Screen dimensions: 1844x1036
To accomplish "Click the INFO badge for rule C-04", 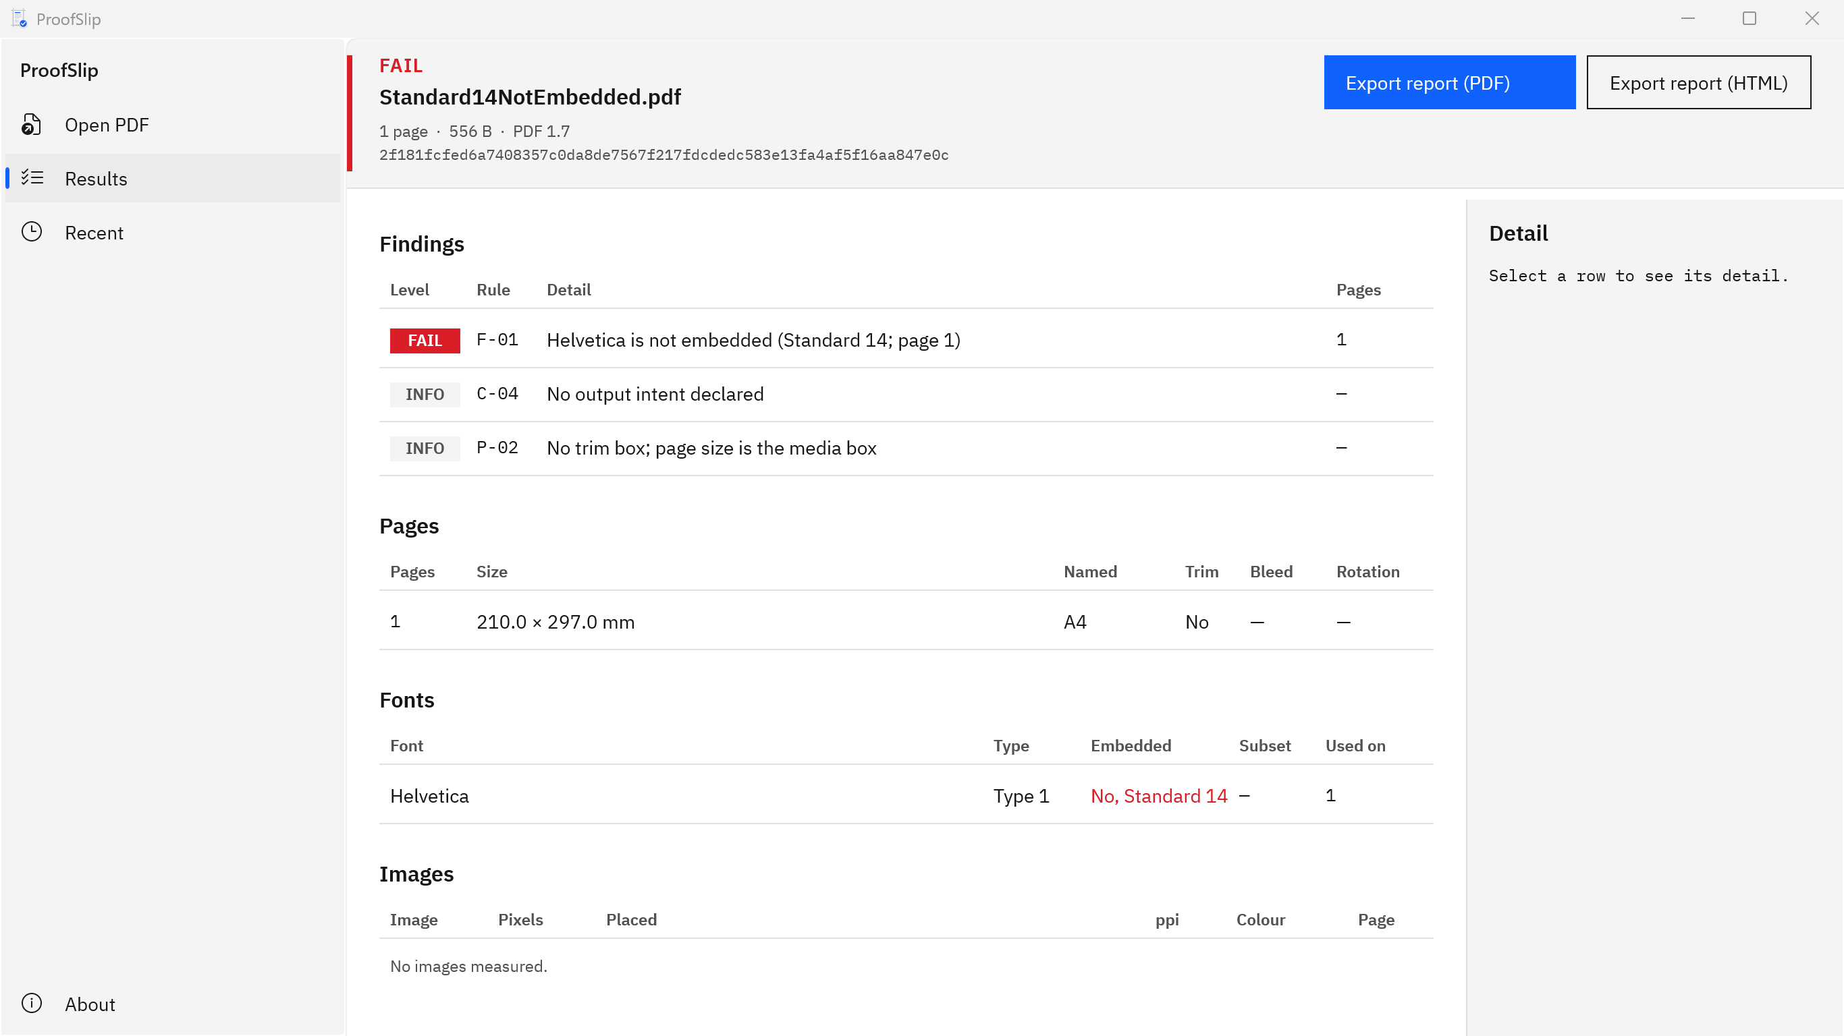I will (x=425, y=394).
